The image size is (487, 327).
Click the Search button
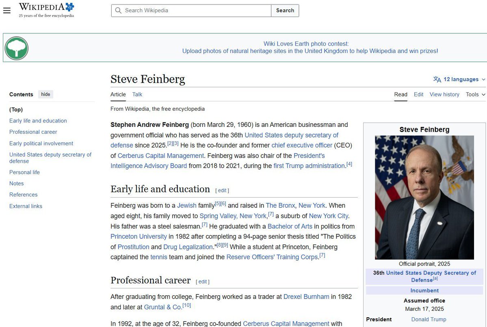coord(285,10)
